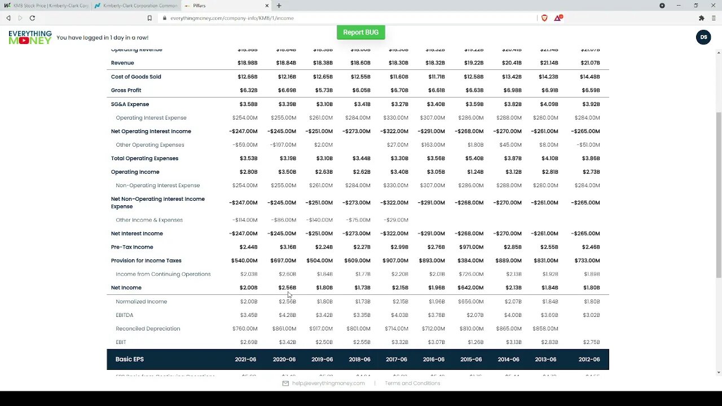
Task: Click the 2019-06 column header
Action: [x=322, y=360]
